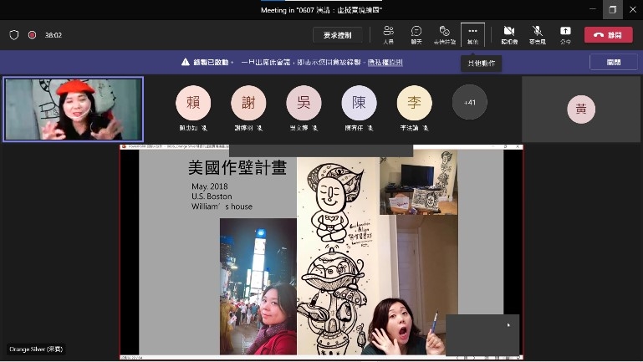The height and width of the screenshot is (362, 643).
Task: Open the participants (人員) panel
Action: tap(388, 34)
